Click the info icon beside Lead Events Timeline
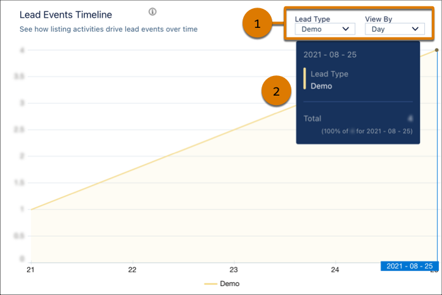The width and height of the screenshot is (442, 295). (152, 12)
